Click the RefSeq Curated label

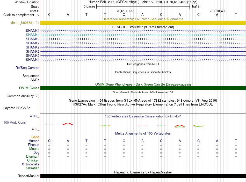(x=27, y=68)
